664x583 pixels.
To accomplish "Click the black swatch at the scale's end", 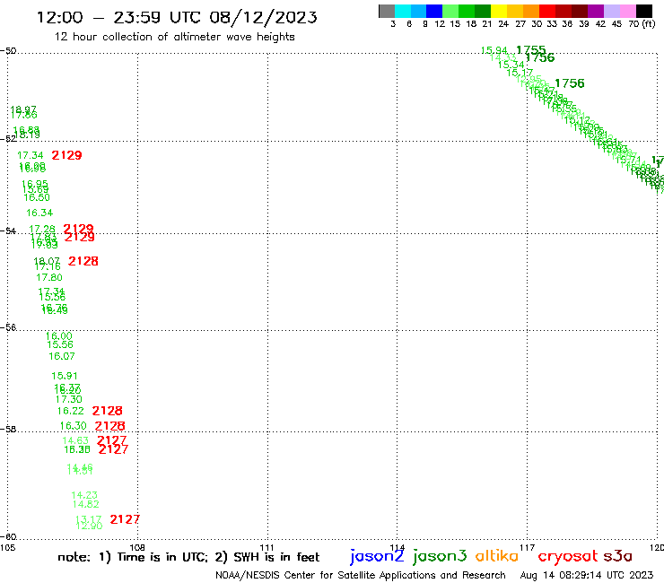I will tap(644, 11).
